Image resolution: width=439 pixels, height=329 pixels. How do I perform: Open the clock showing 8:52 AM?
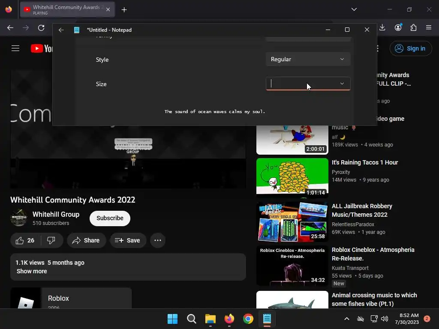coord(407,319)
